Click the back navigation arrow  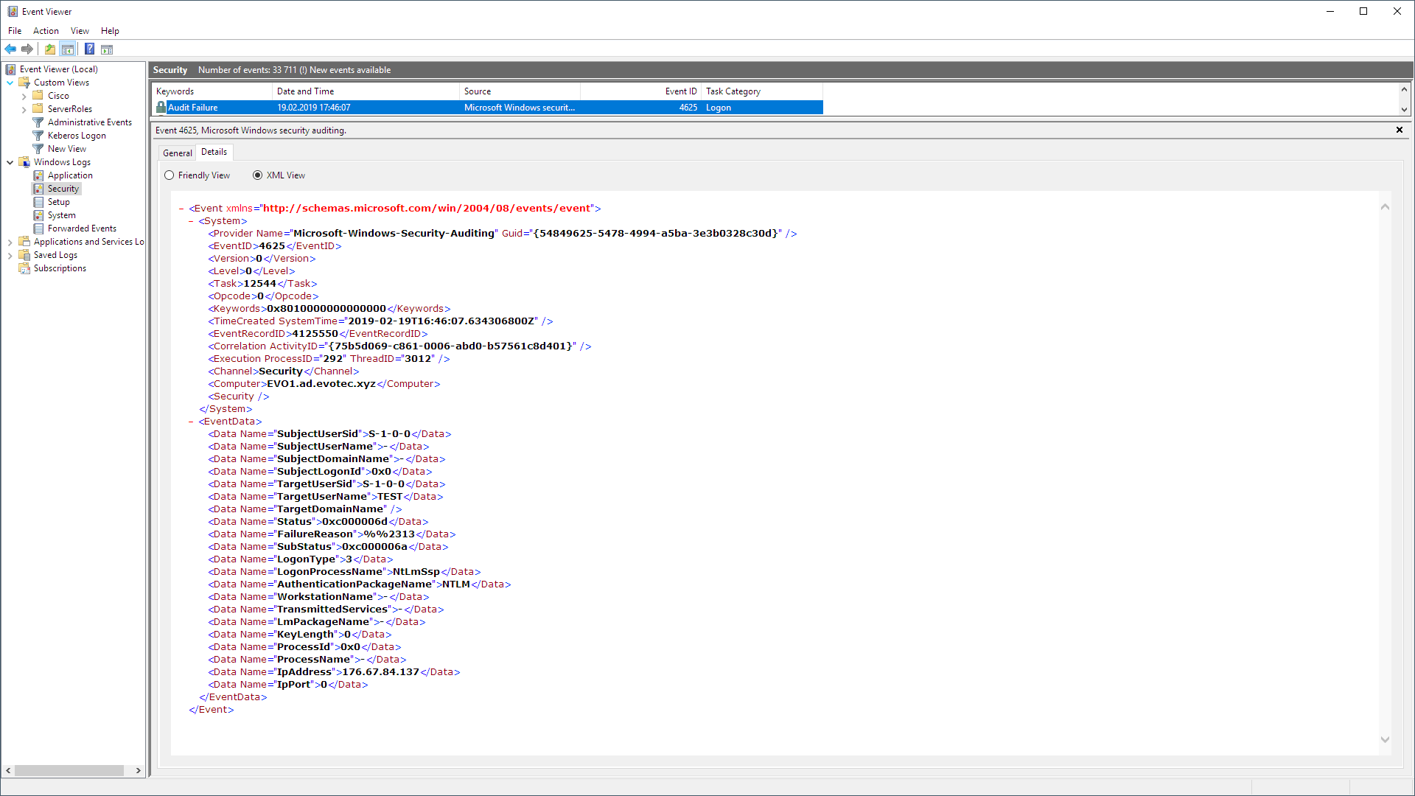pos(10,49)
